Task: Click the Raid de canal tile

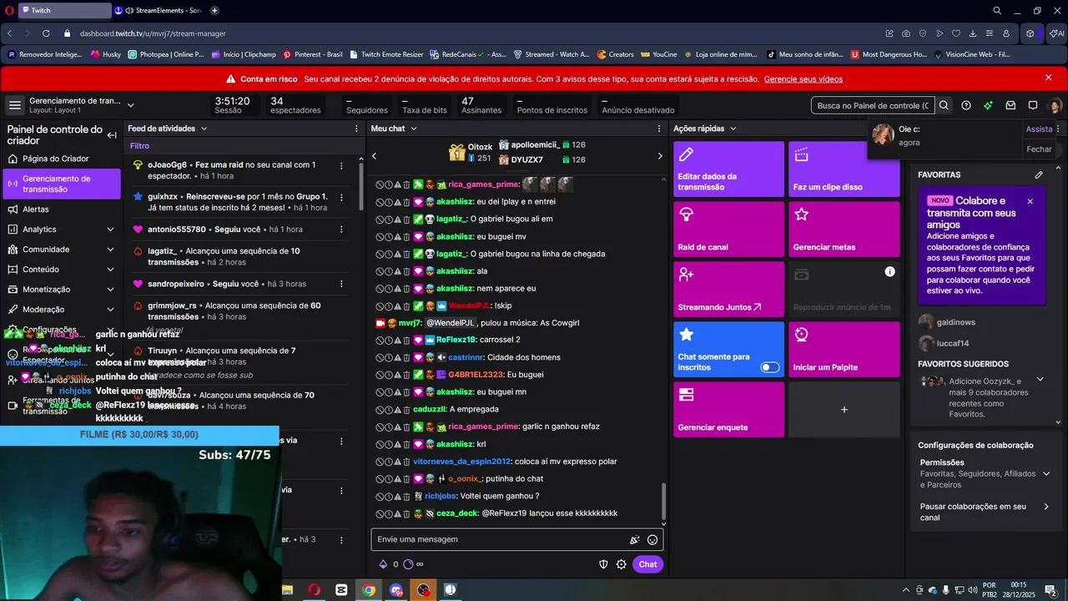Action: 729,229
